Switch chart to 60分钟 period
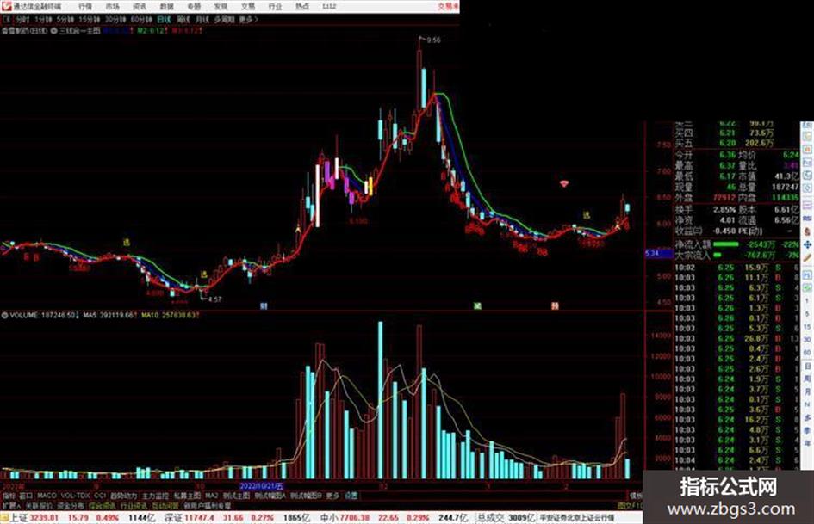The width and height of the screenshot is (814, 524). point(141,20)
